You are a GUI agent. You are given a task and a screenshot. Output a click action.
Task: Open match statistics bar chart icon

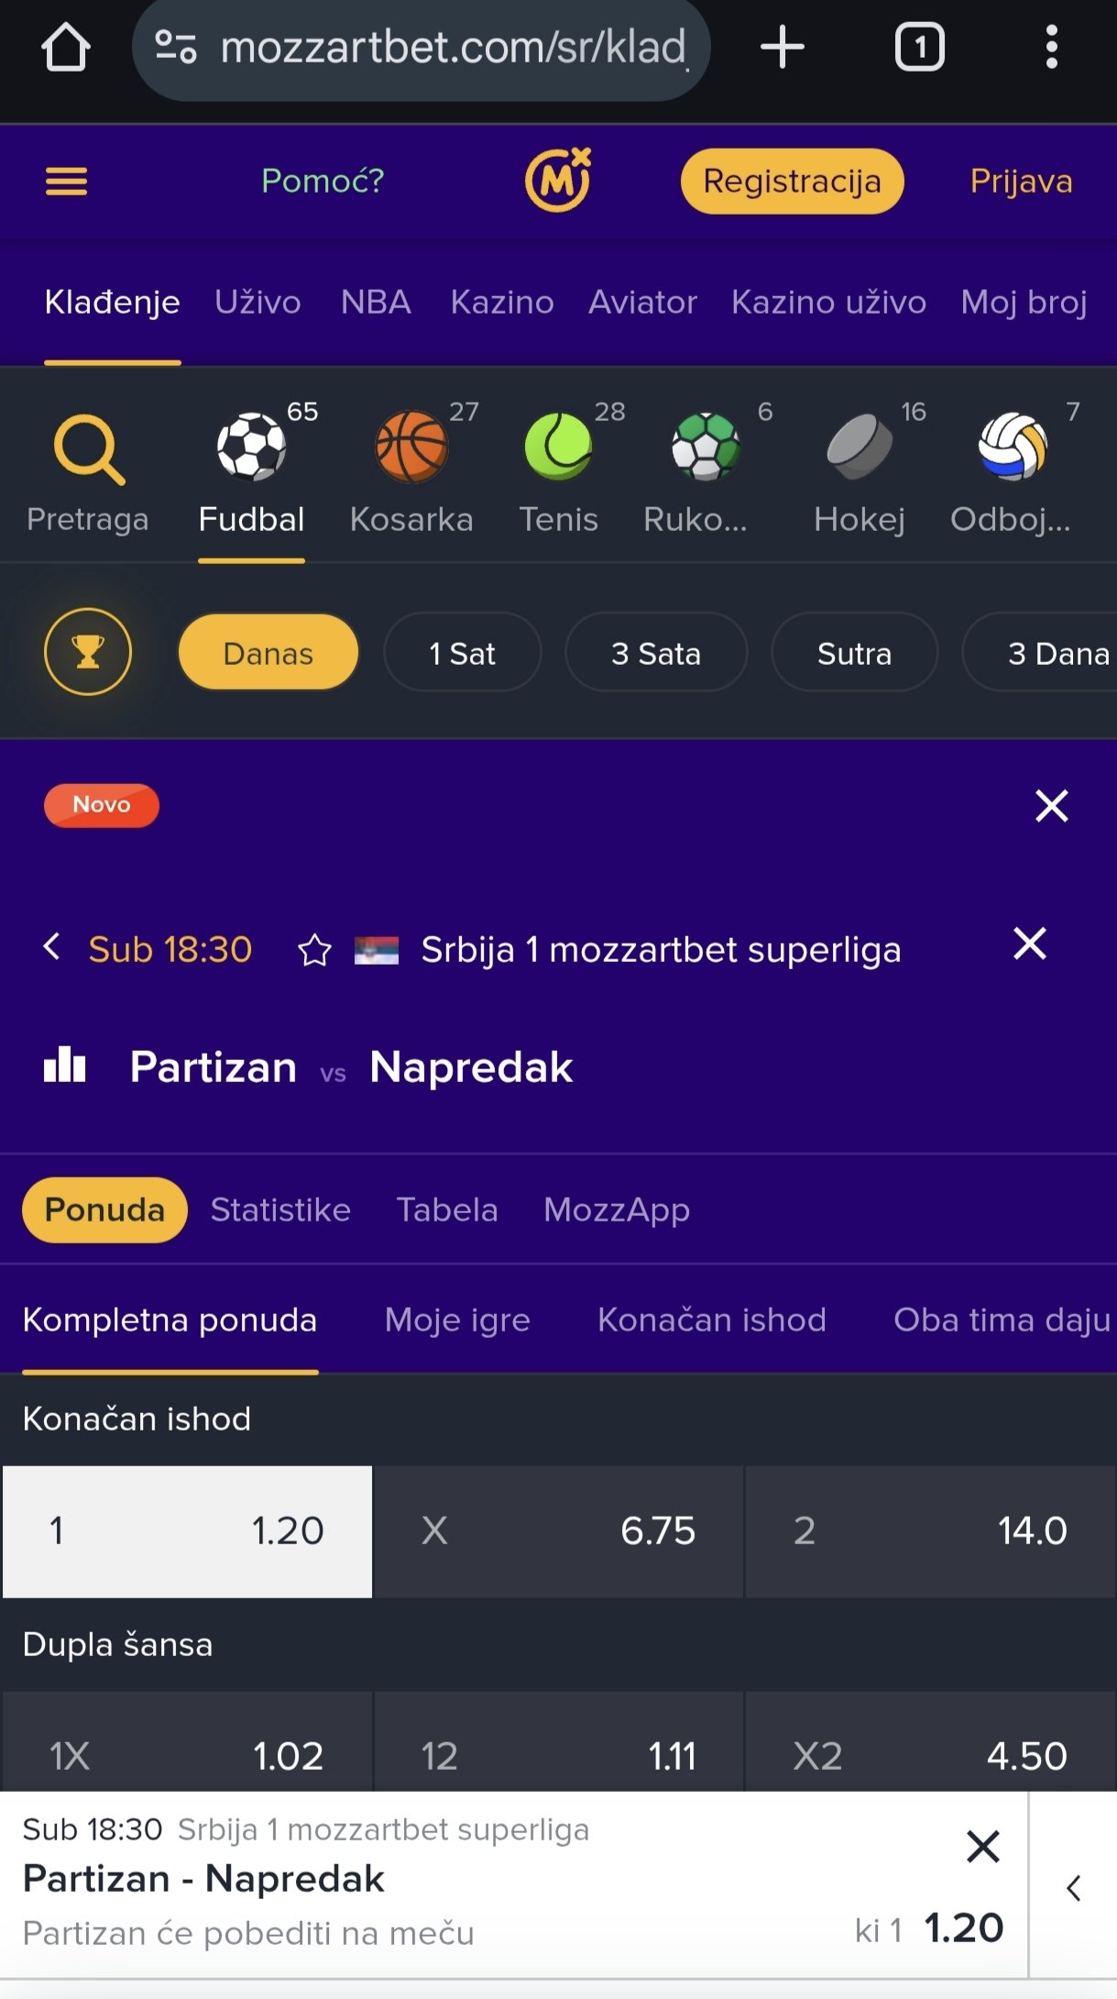click(65, 1066)
